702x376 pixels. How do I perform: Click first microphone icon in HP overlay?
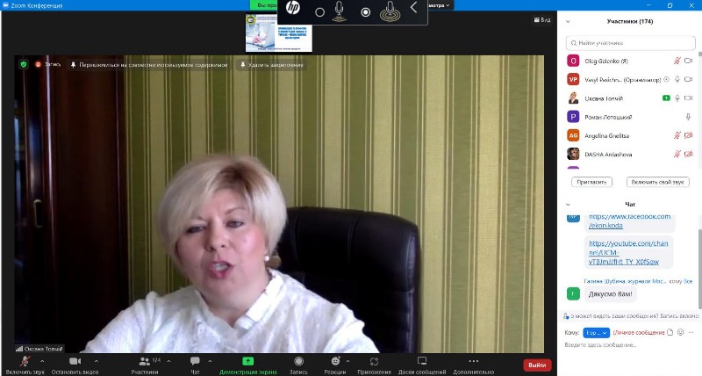pos(340,11)
